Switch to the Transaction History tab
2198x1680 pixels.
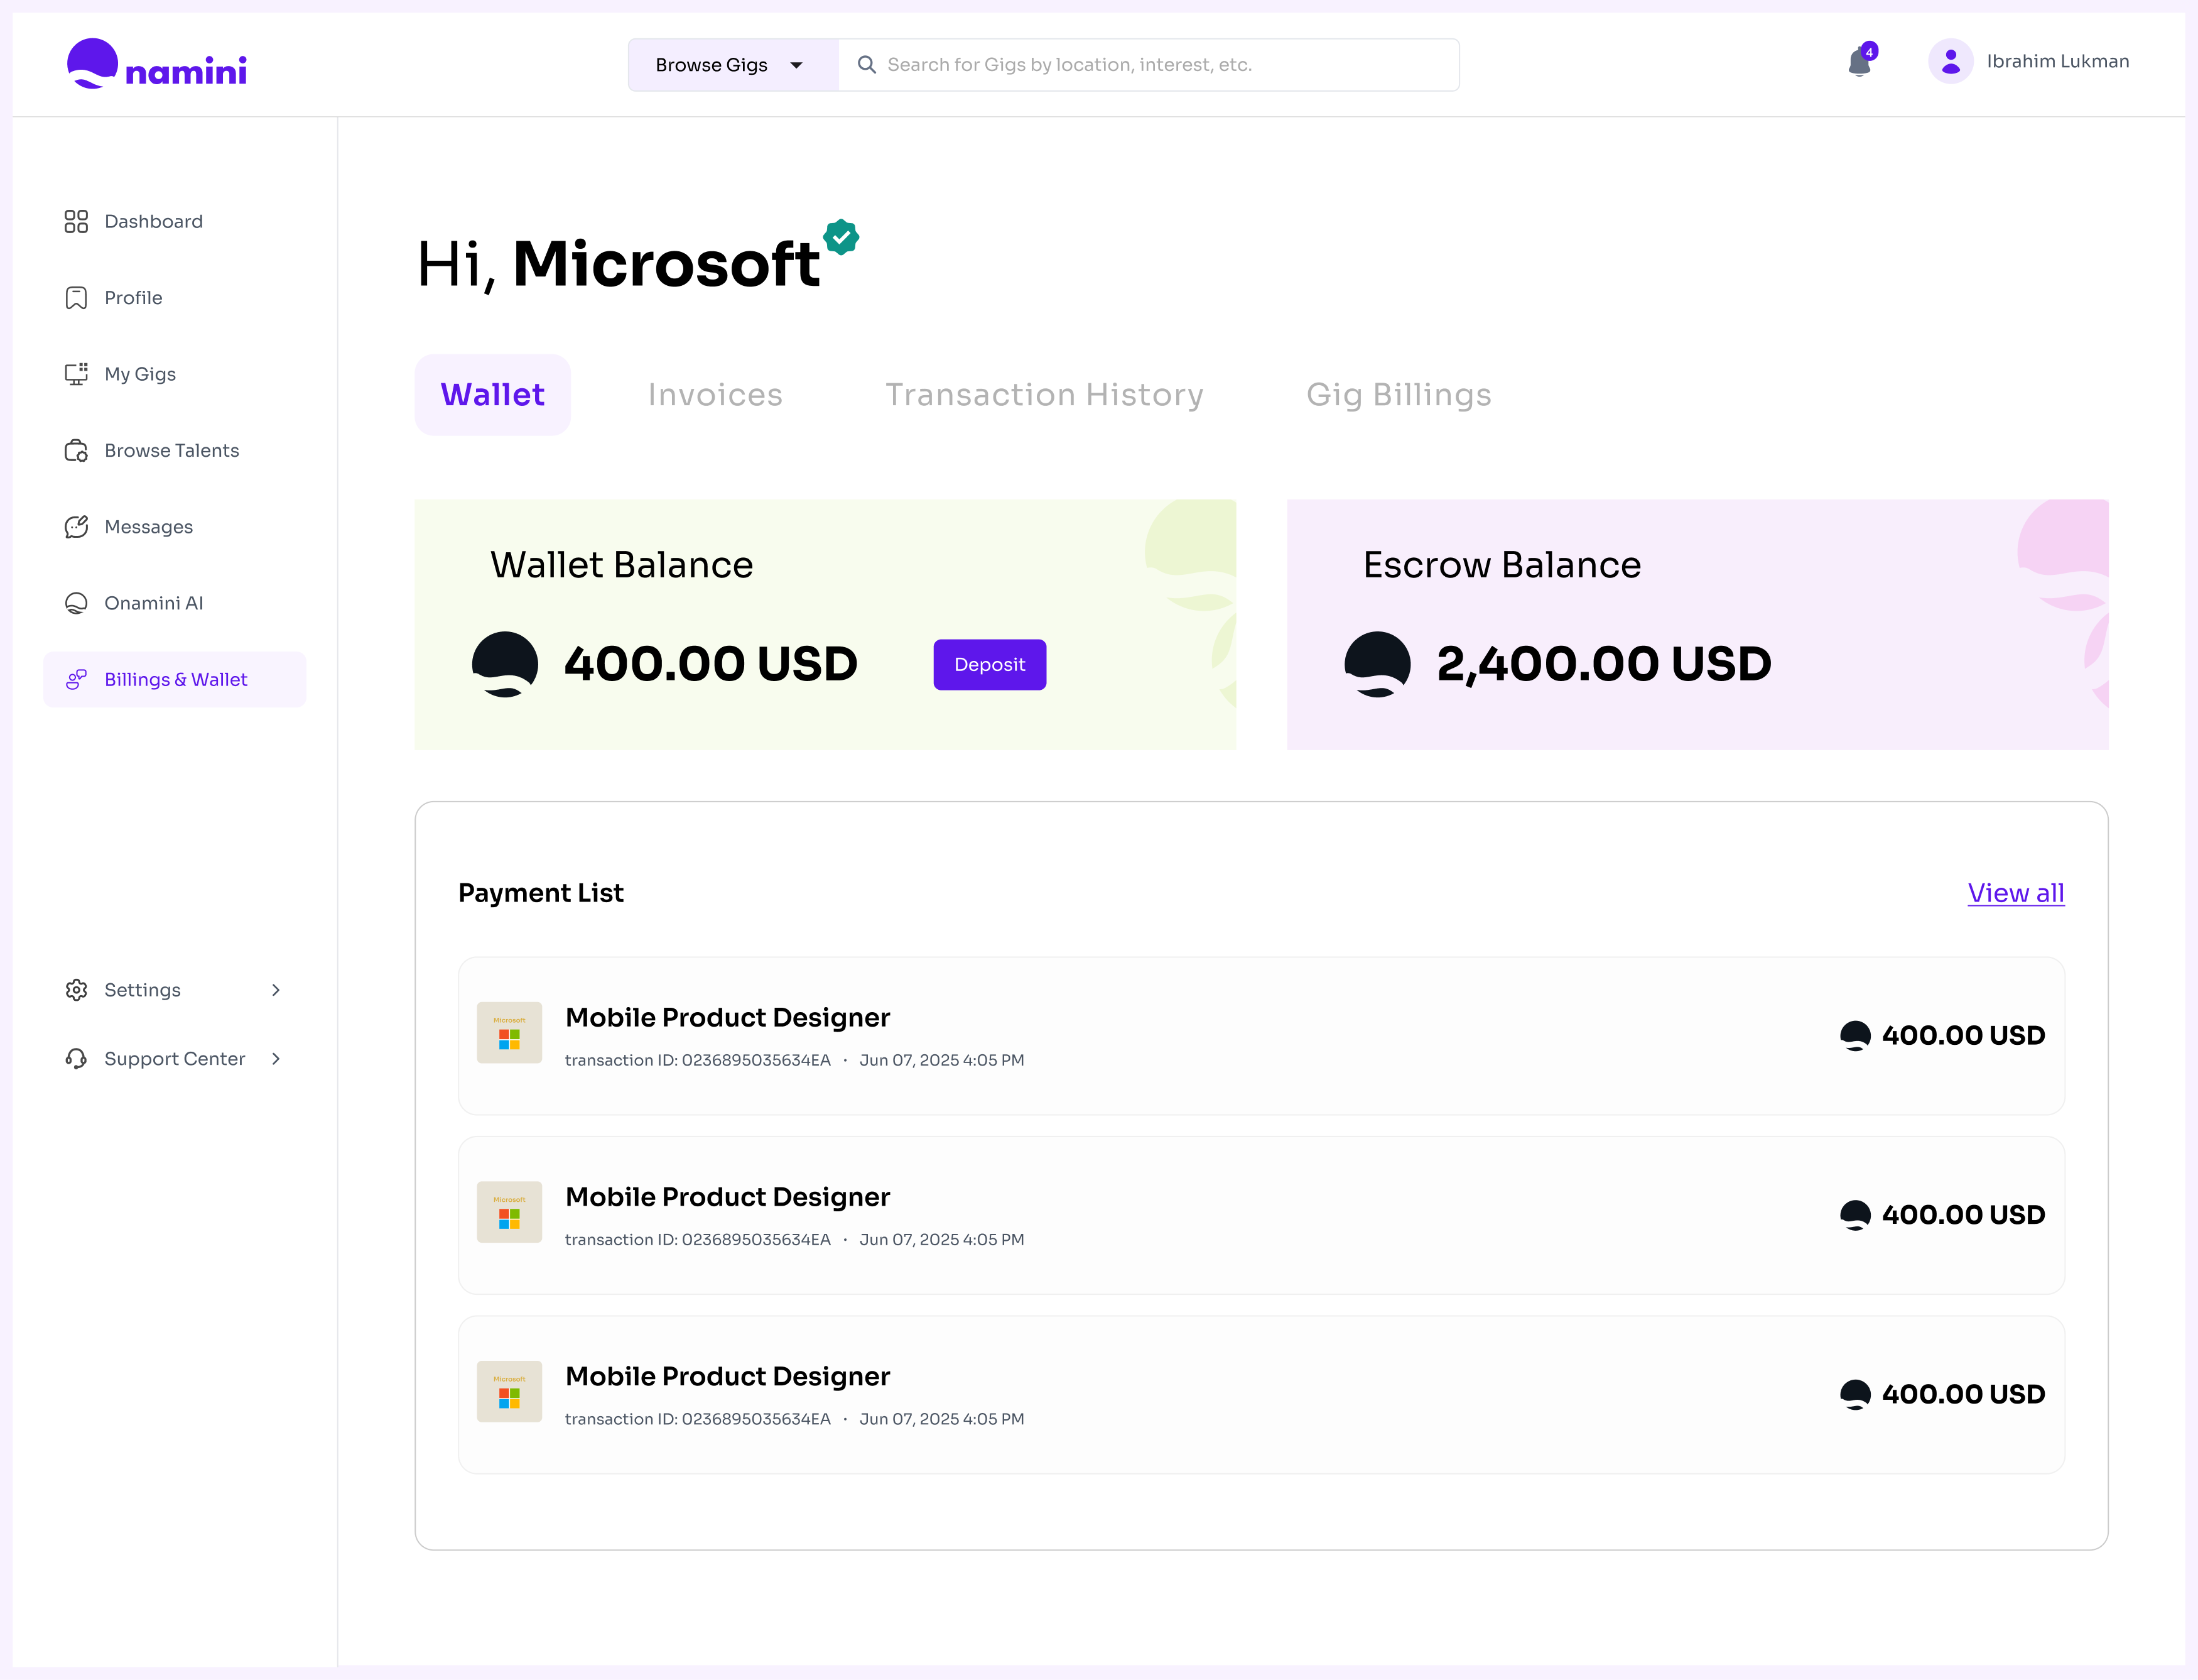tap(1044, 395)
